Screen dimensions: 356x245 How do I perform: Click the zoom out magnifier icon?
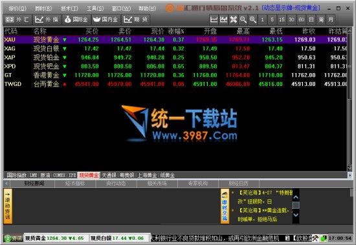(243, 20)
